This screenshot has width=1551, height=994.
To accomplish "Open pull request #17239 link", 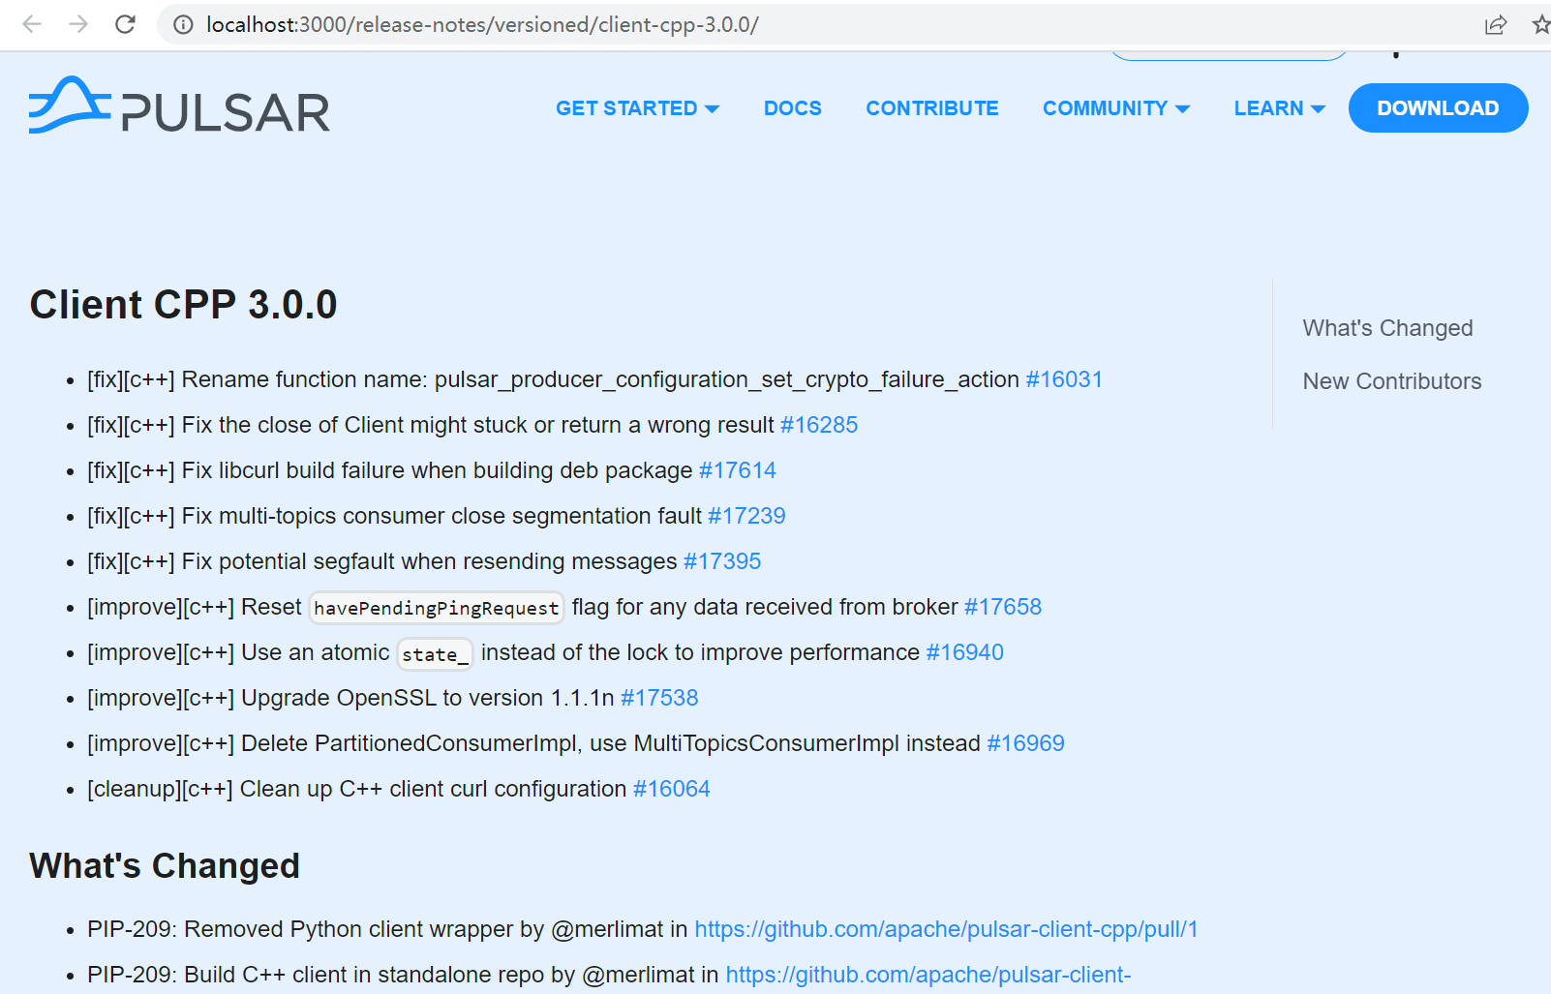I will [x=746, y=516].
